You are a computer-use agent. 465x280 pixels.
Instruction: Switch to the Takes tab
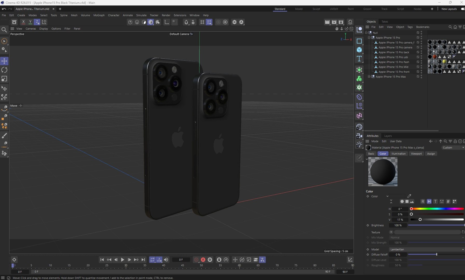click(385, 22)
